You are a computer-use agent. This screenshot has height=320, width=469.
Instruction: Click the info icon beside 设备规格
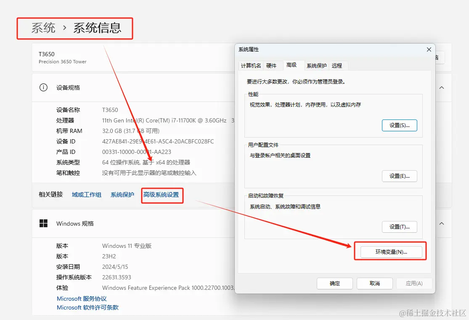(x=43, y=88)
